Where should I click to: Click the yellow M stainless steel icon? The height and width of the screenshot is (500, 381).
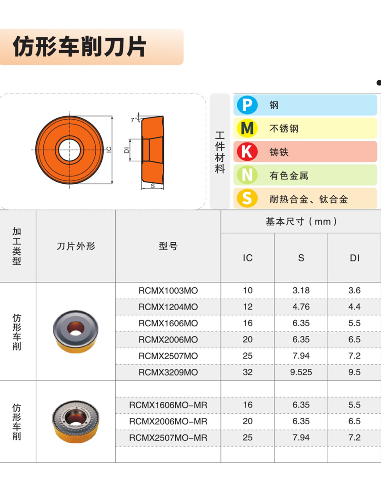[x=247, y=128]
